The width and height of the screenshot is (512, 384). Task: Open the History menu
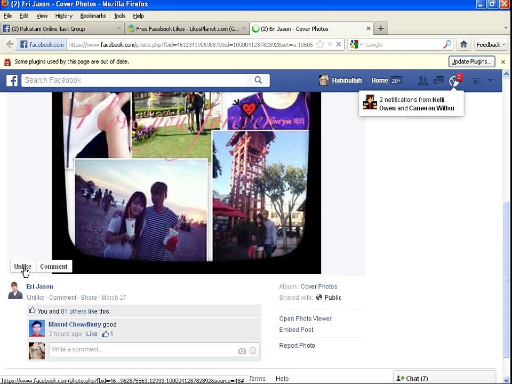pyautogui.click(x=63, y=16)
